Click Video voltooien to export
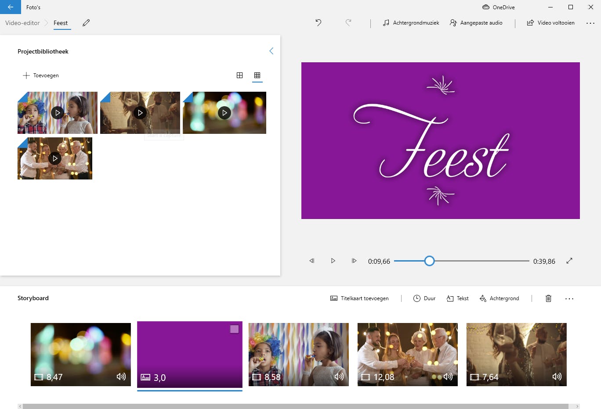601x409 pixels. tap(550, 23)
